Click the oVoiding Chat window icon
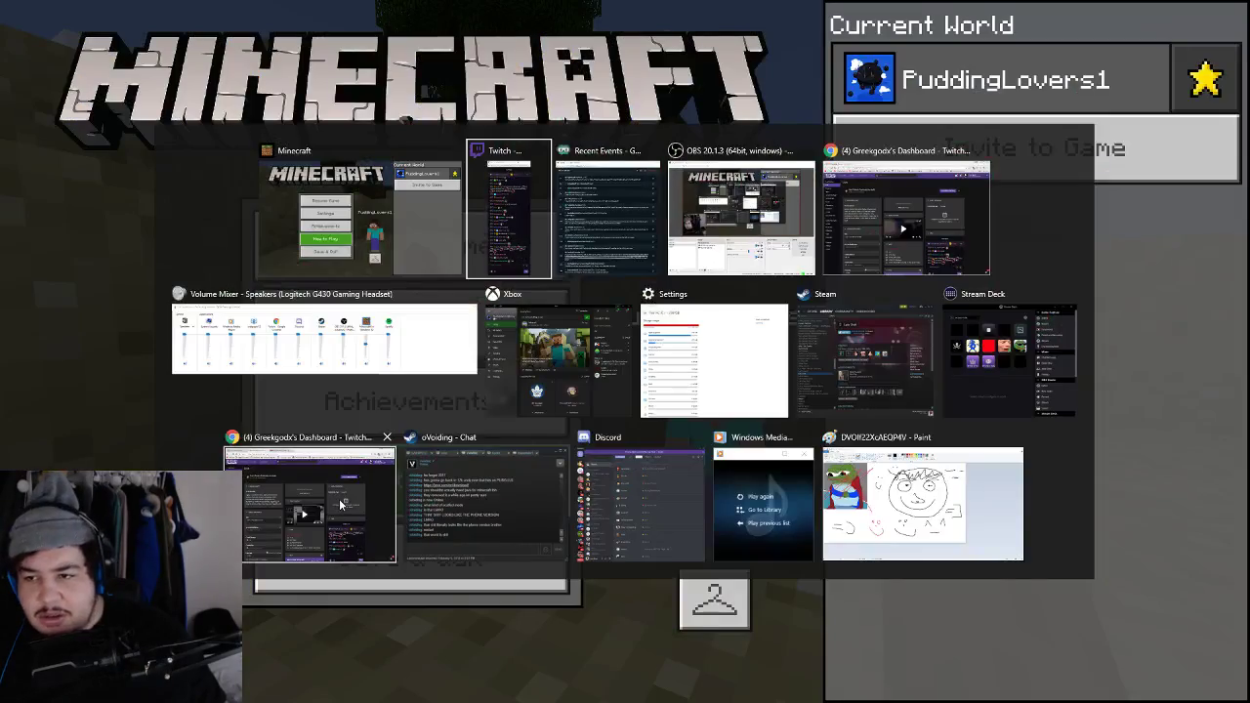 [410, 437]
